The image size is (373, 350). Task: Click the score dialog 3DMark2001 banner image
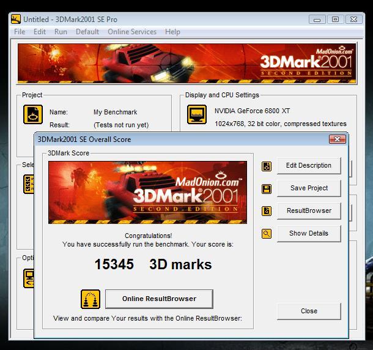[147, 192]
